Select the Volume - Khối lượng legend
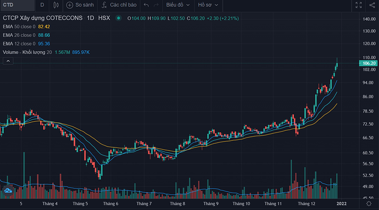Image resolution: width=379 pixels, height=210 pixels. click(x=27, y=52)
